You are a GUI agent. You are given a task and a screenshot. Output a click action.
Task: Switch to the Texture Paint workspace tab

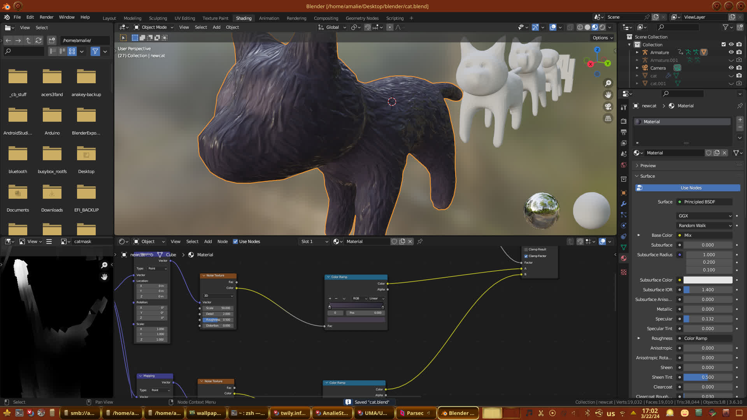(x=215, y=18)
